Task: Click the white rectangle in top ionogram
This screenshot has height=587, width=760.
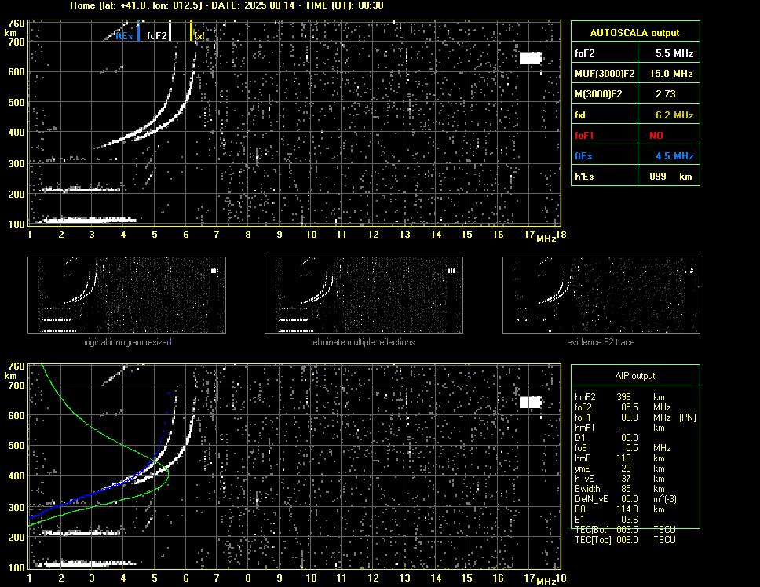Action: (530, 58)
